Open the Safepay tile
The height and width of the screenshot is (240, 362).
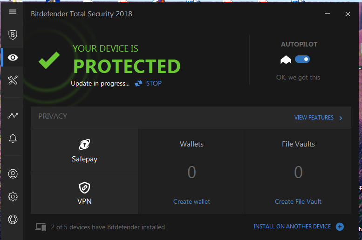[x=84, y=151]
